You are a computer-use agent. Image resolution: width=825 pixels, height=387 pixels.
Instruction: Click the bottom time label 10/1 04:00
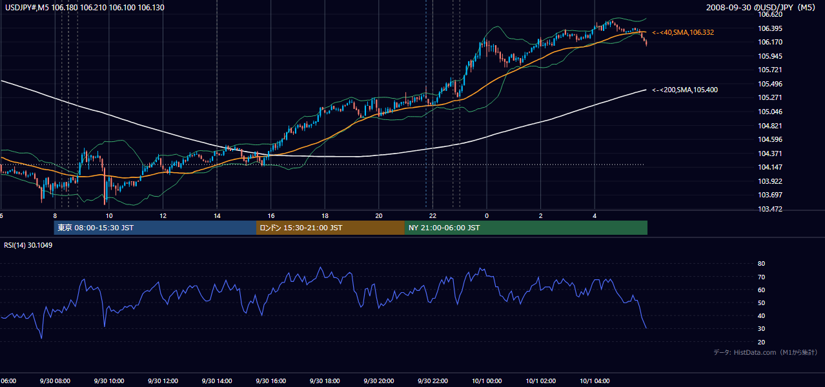pos(595,381)
